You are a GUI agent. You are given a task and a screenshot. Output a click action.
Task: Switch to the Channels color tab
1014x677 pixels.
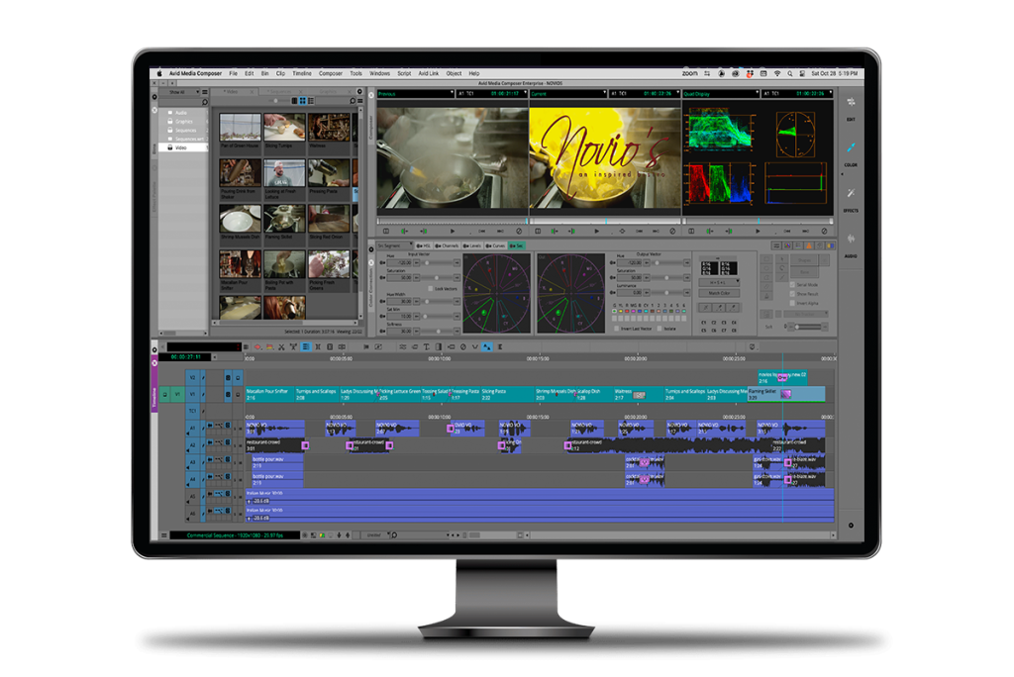(x=448, y=245)
